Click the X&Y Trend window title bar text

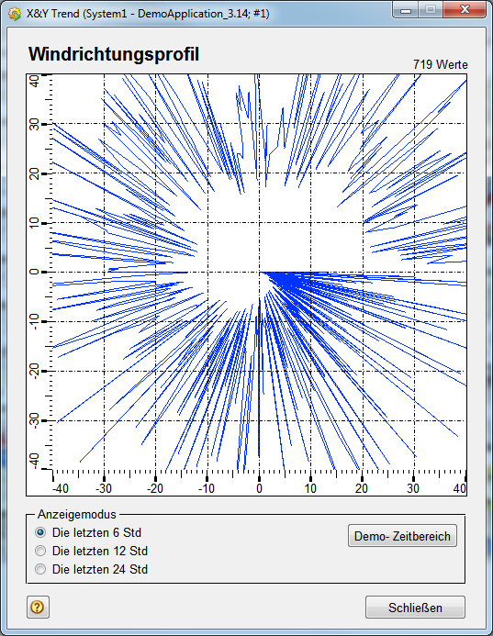click(148, 14)
